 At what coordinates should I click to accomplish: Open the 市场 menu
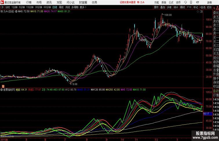(39, 2)
